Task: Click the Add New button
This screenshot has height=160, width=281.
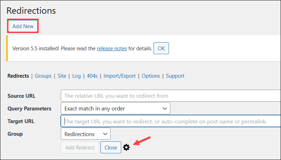Action: click(23, 26)
